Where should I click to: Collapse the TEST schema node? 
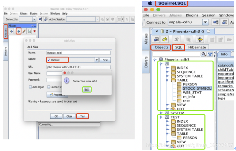pos(161,117)
